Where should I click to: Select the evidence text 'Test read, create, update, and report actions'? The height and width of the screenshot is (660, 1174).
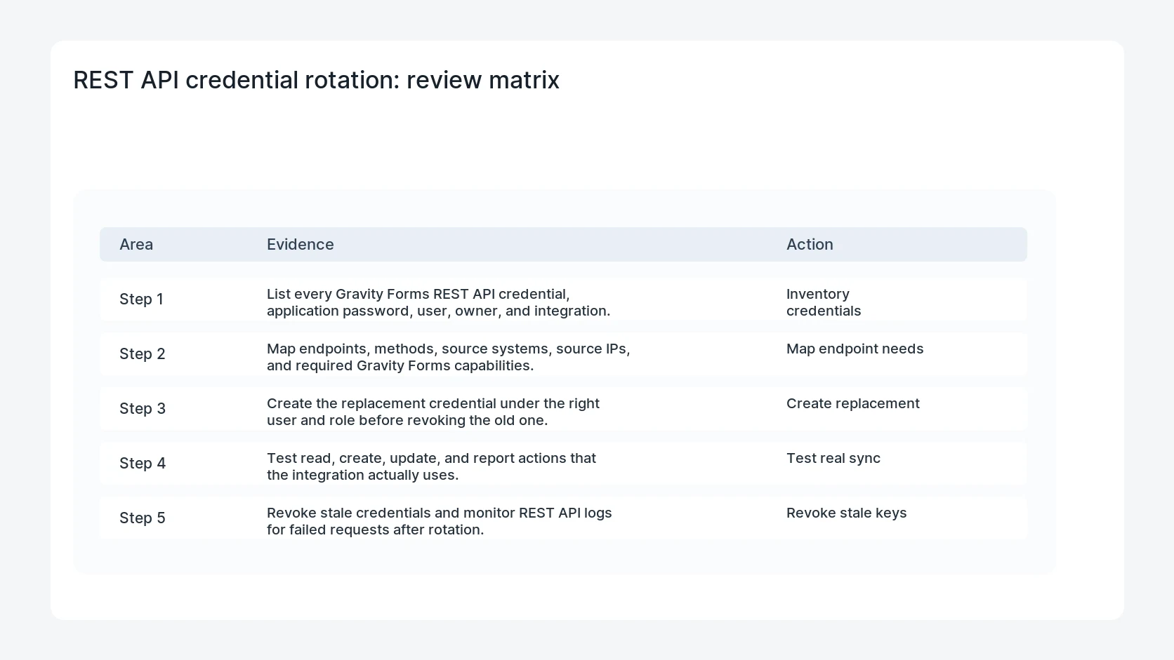tap(431, 466)
